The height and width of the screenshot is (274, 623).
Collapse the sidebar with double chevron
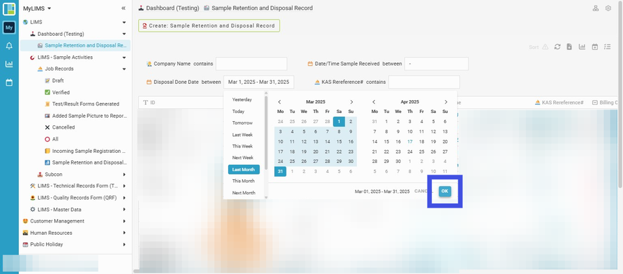pos(123,8)
